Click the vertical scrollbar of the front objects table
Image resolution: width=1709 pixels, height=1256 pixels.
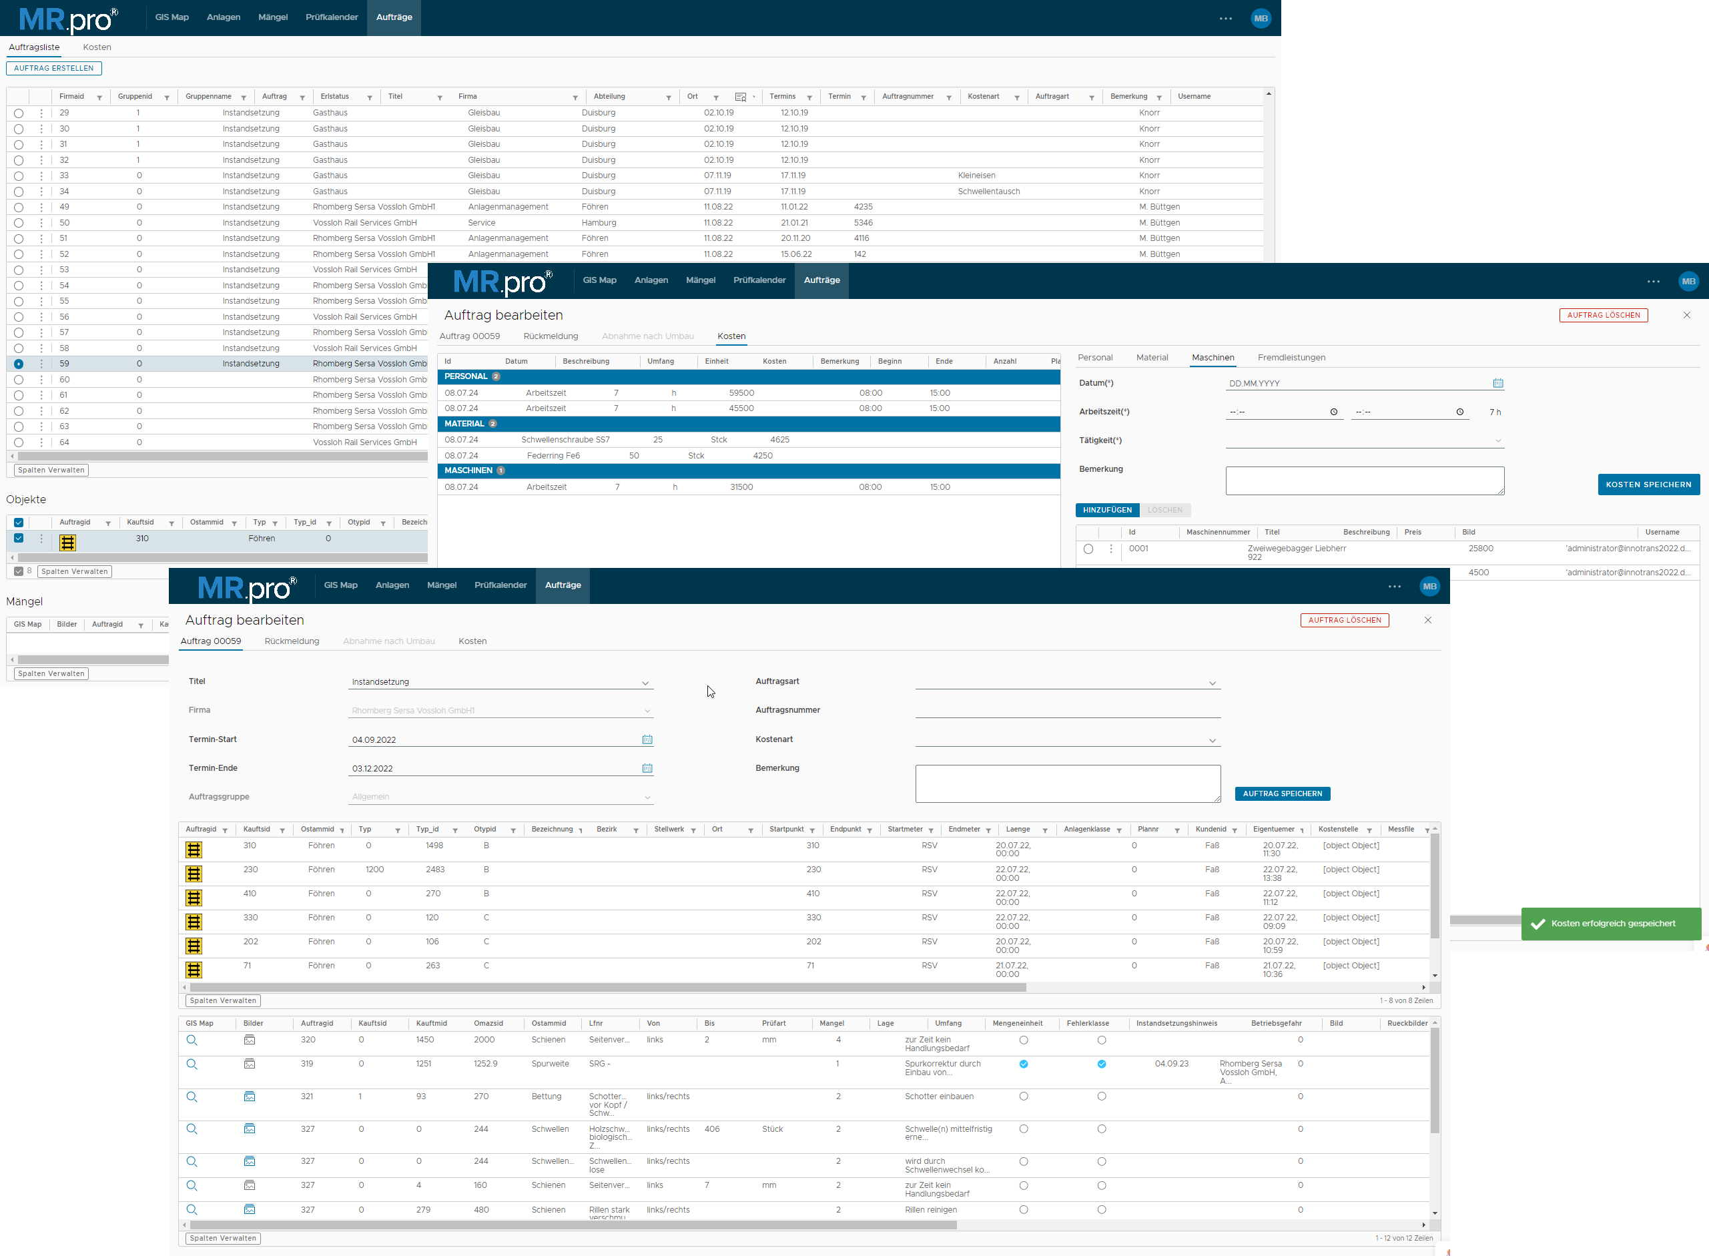point(1435,886)
